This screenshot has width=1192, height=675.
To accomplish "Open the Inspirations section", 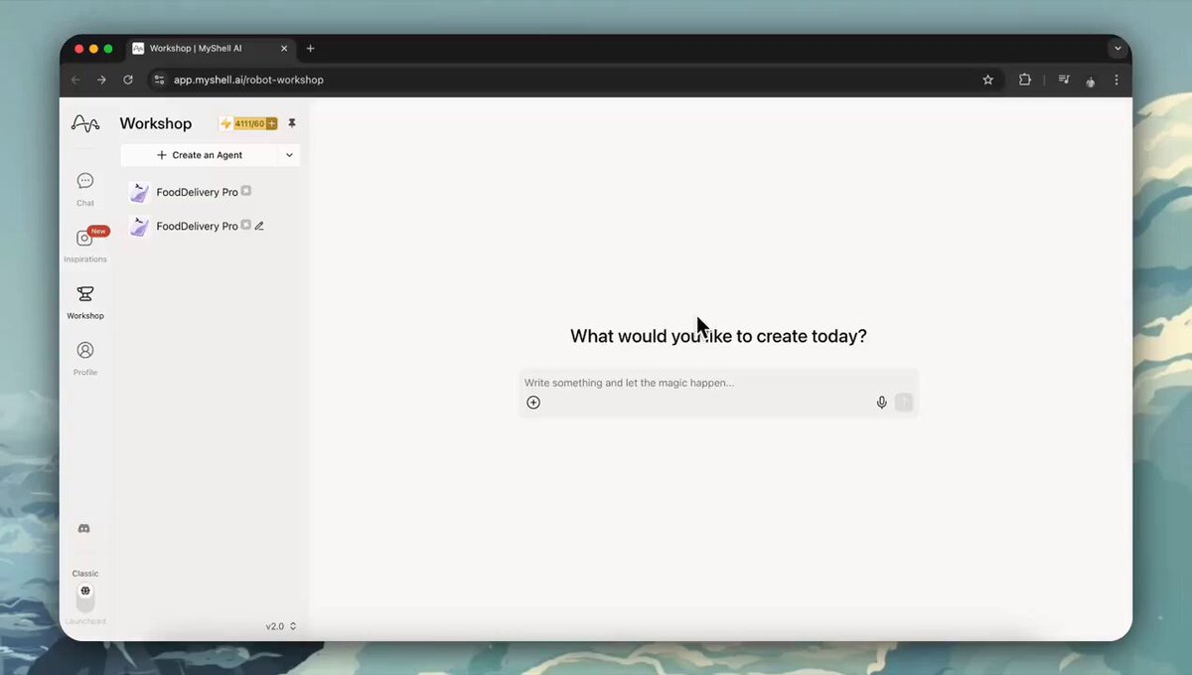I will click(85, 244).
